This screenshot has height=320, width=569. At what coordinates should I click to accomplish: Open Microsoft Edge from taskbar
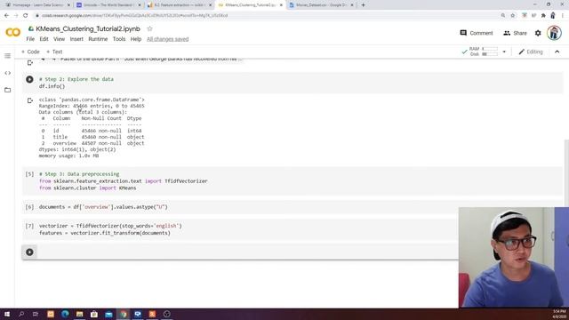click(x=65, y=314)
